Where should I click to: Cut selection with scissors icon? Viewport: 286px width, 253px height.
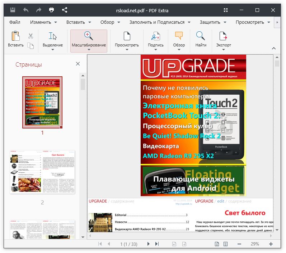click(x=31, y=36)
